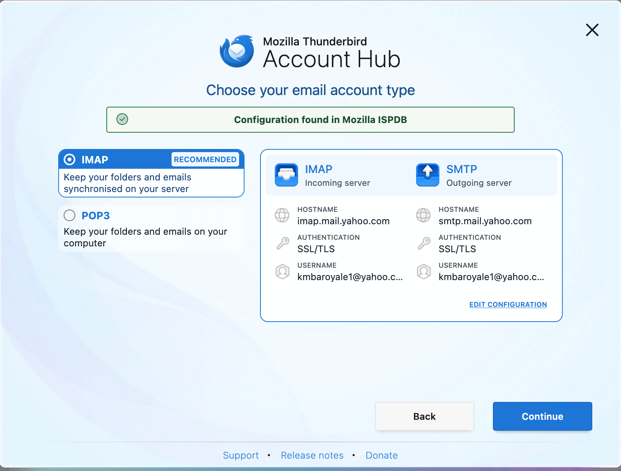Open the Support link
The width and height of the screenshot is (621, 471).
tap(241, 455)
